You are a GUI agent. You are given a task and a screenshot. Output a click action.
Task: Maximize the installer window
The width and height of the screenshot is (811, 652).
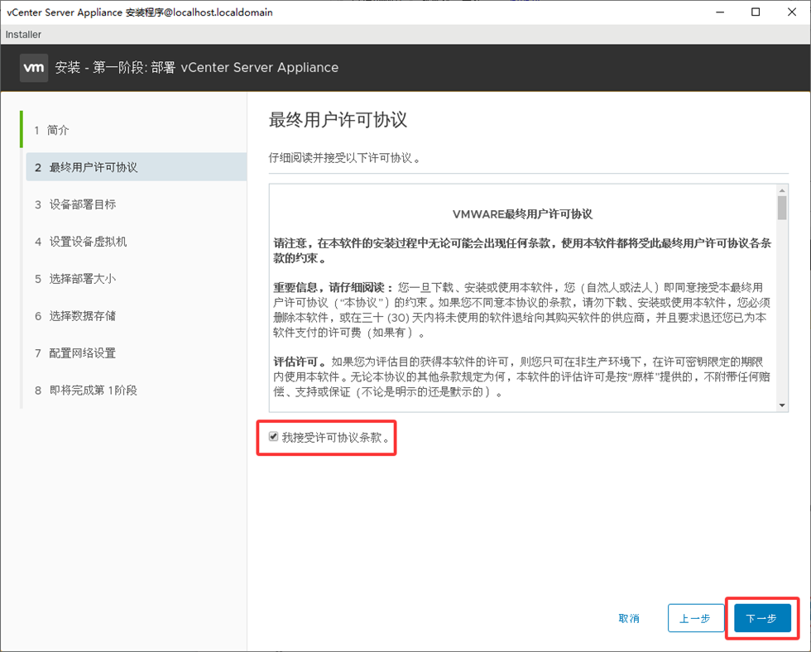tap(756, 12)
